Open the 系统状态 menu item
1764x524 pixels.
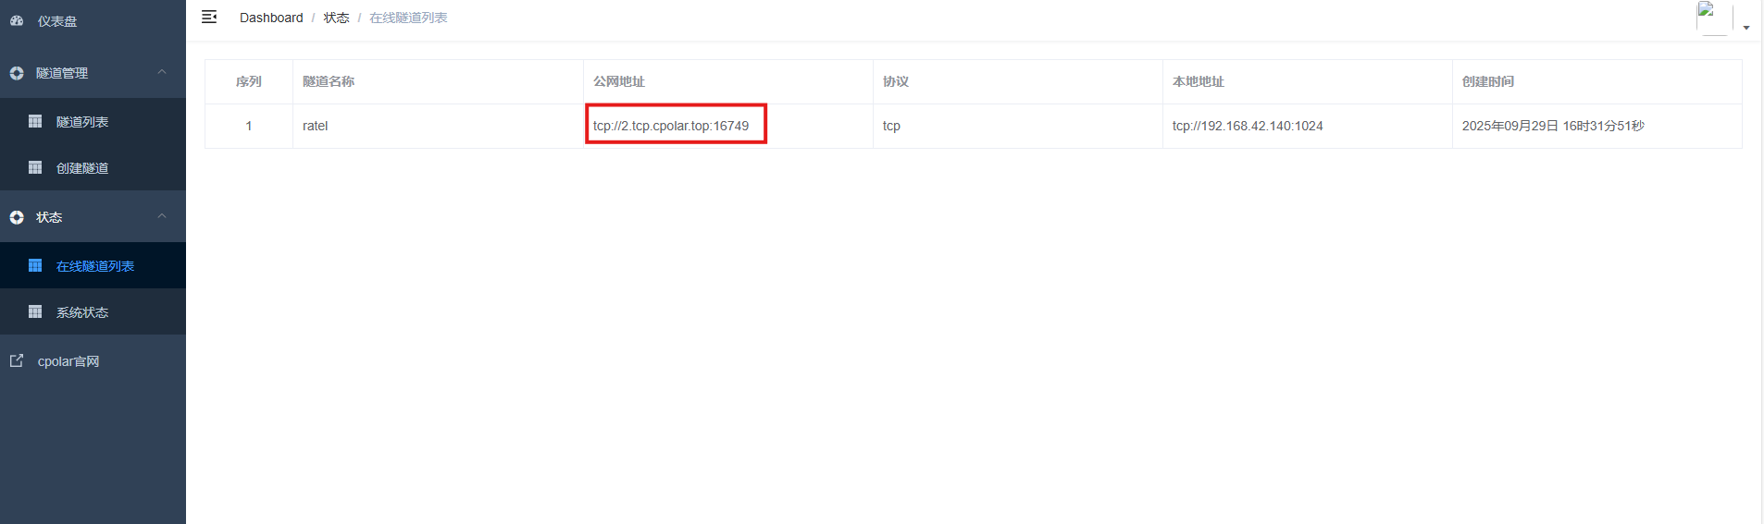click(x=82, y=312)
